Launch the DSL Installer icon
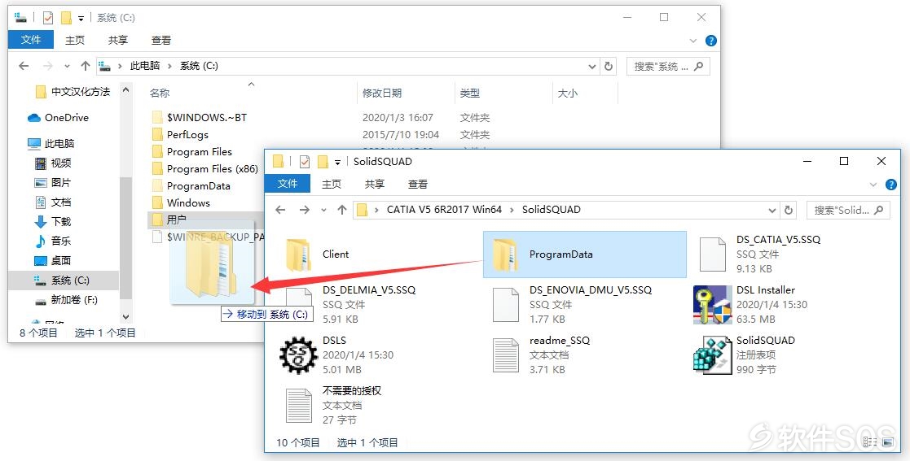This screenshot has height=461, width=910. (x=713, y=305)
